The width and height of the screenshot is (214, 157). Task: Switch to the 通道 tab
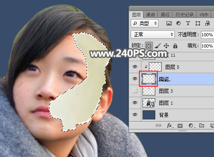[x=151, y=15]
